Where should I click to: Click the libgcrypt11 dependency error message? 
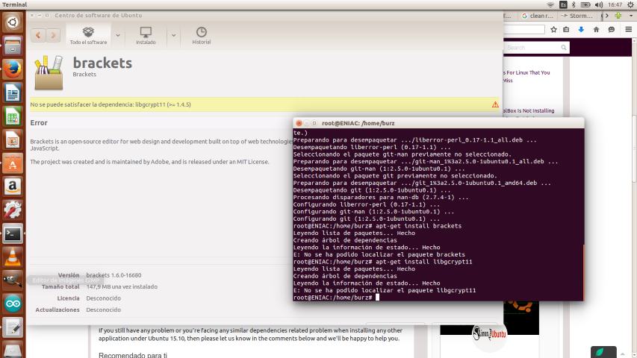111,104
